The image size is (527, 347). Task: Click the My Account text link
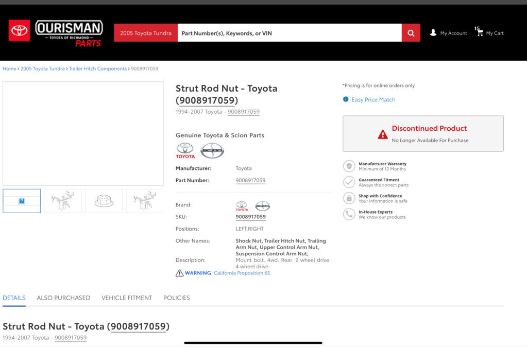454,33
